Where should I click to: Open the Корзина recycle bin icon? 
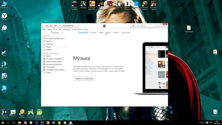pos(215,113)
